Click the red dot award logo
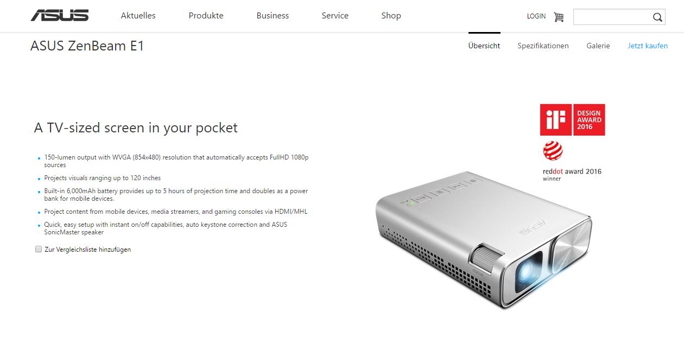This screenshot has height=338, width=684. pos(553,150)
